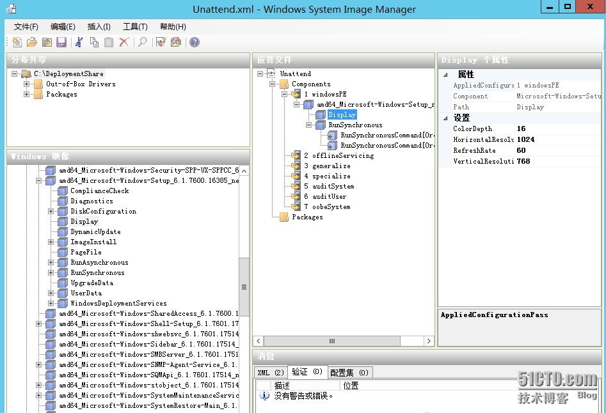
Task: Collapse the 1 windowsPE pass
Action: [285, 94]
